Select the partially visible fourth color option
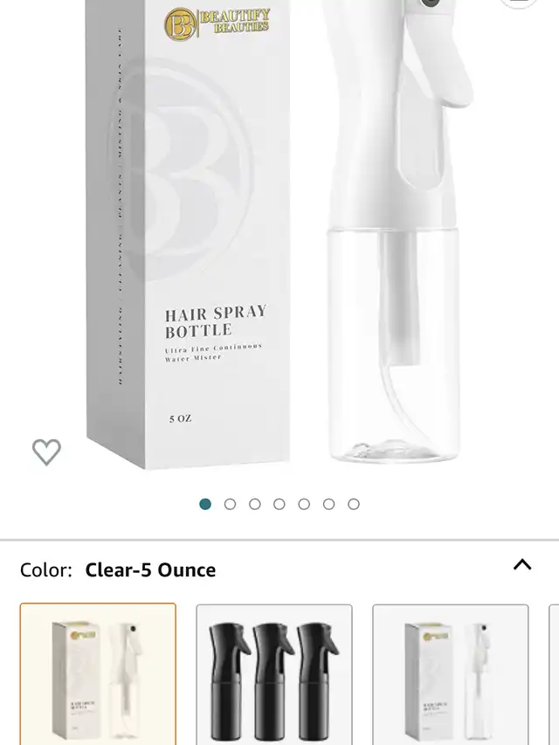The height and width of the screenshot is (745, 559). tap(554, 674)
